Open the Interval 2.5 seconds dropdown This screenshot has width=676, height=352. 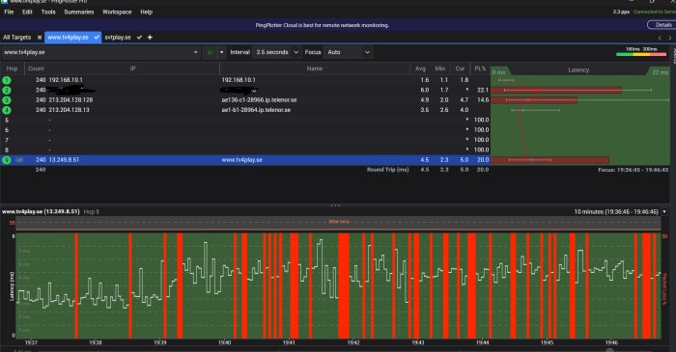point(276,52)
